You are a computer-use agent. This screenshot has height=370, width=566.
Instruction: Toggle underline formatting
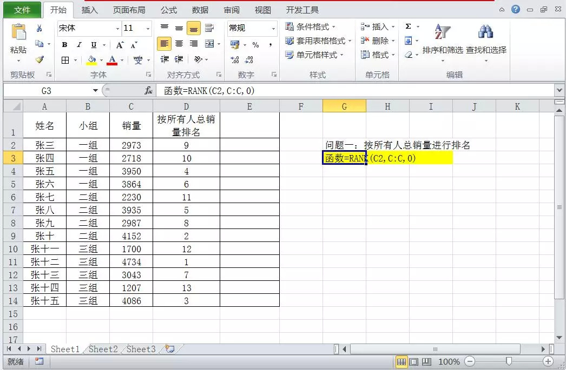pyautogui.click(x=94, y=45)
